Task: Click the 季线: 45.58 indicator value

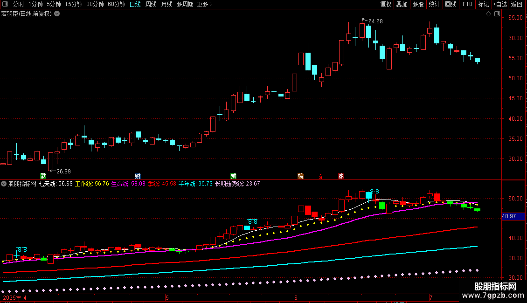Action: [x=162, y=184]
